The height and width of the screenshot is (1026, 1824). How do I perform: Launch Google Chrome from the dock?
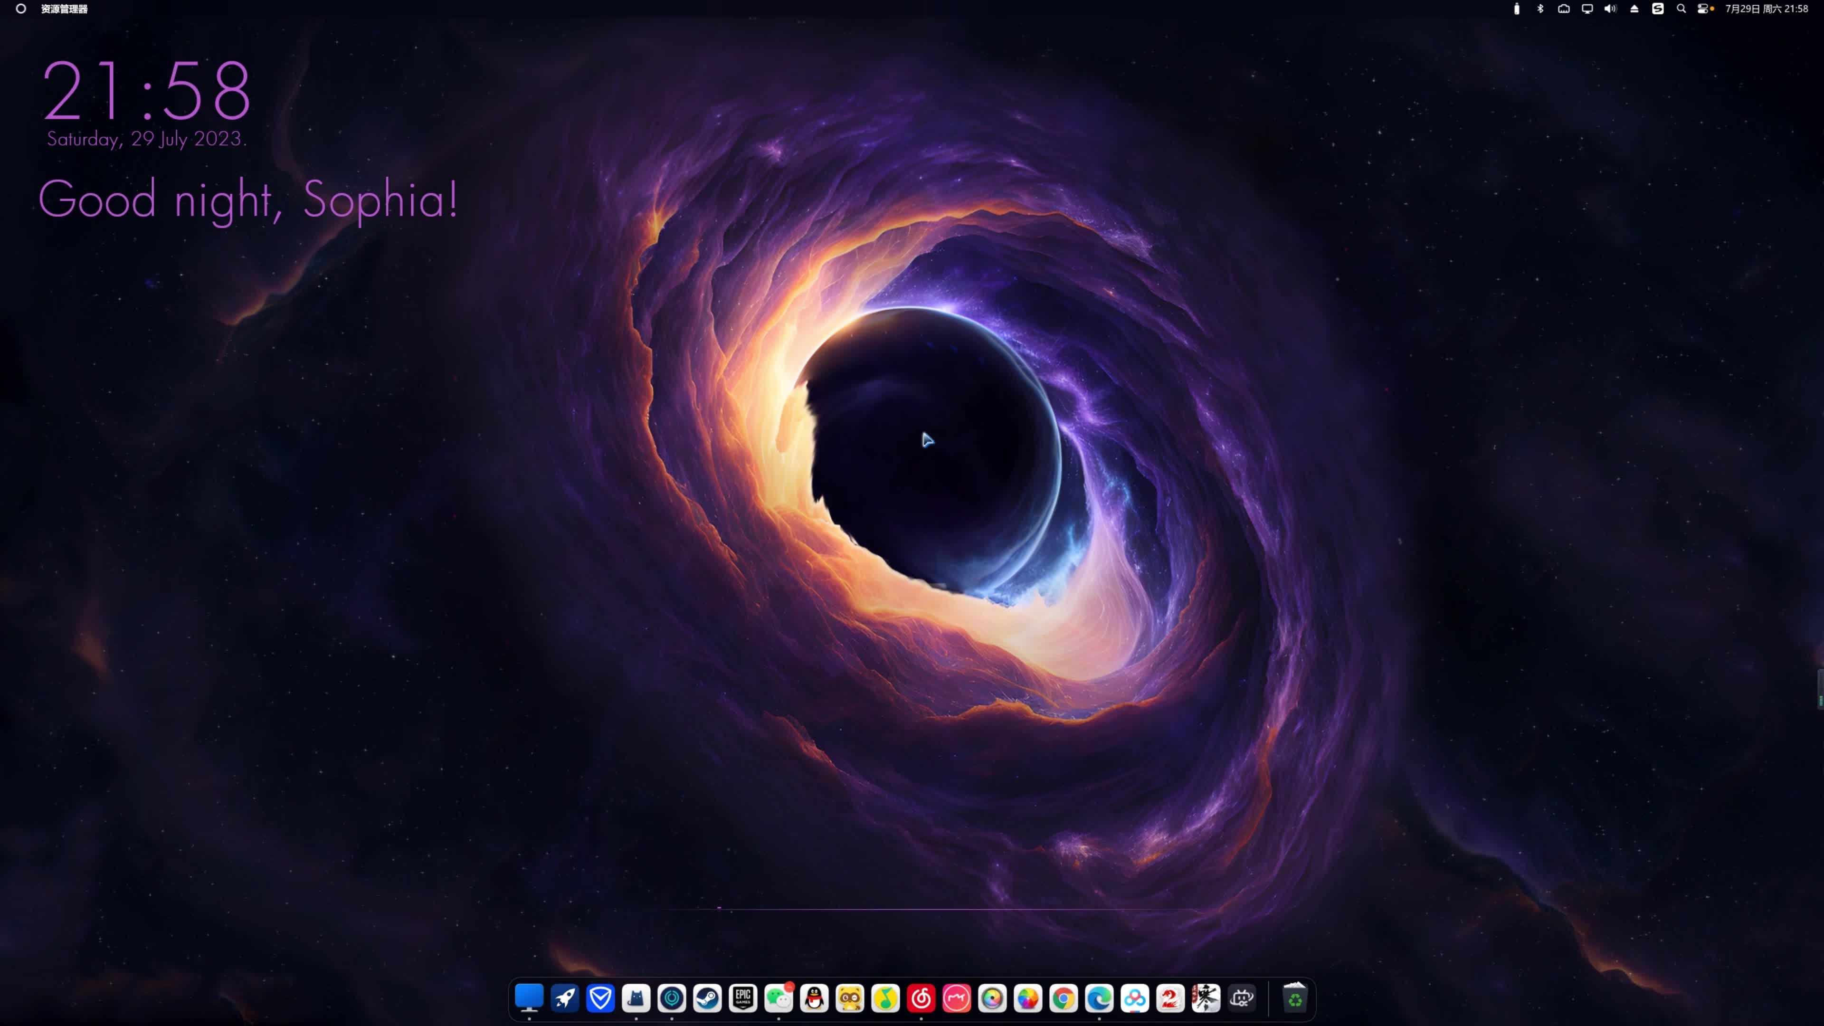1064,998
